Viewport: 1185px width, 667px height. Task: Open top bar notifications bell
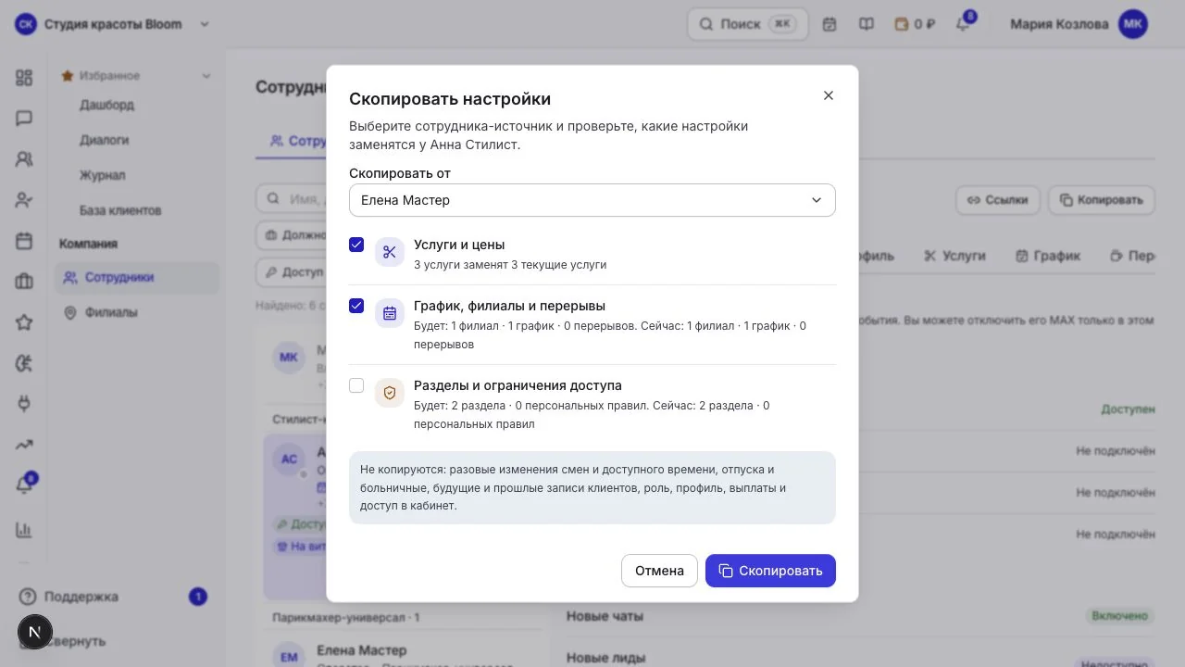point(963,24)
